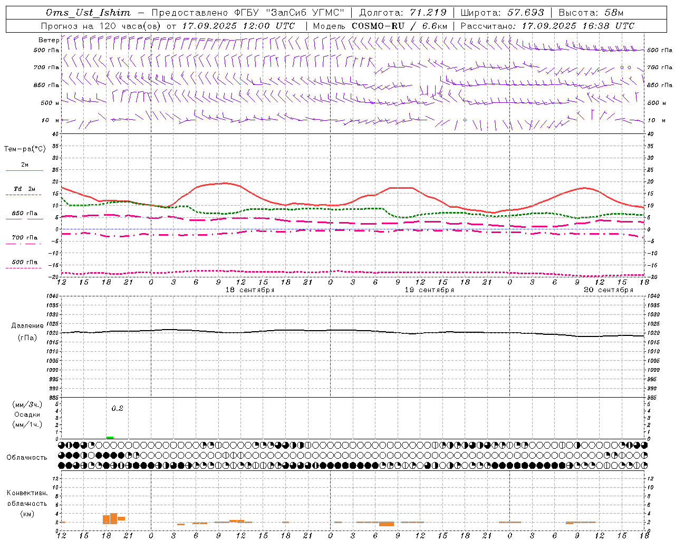This screenshot has height=540, width=675.
Task: Click the (км) convective cloud unit label
Action: click(27, 514)
